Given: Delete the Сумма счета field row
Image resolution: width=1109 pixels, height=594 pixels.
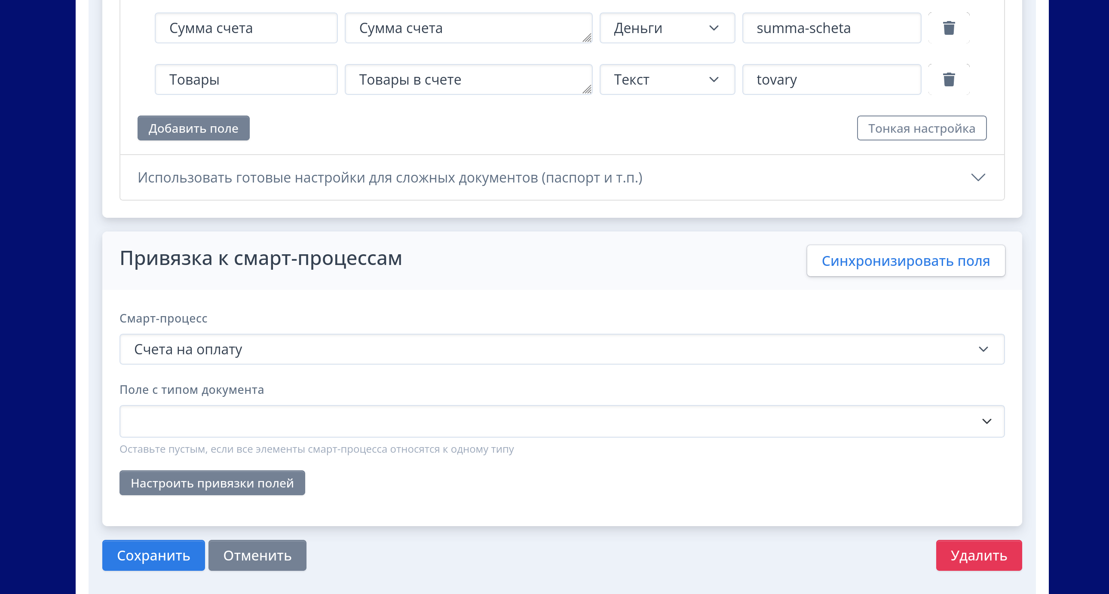Looking at the screenshot, I should (948, 28).
